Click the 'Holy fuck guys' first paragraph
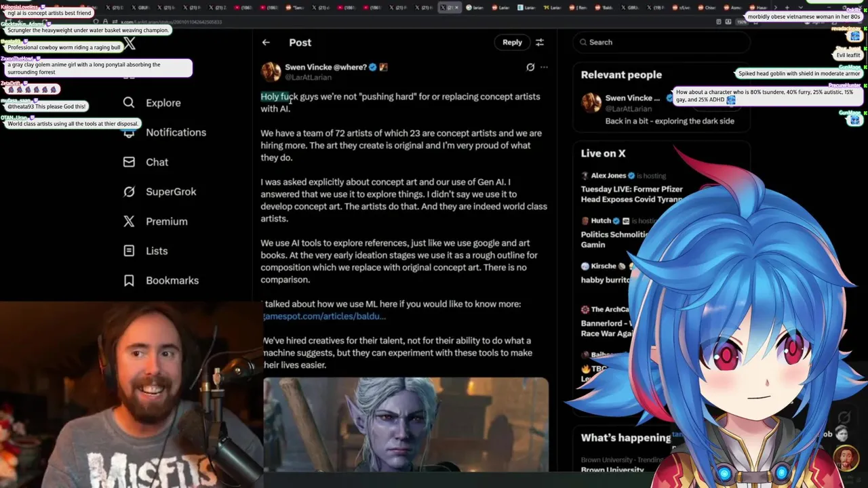This screenshot has width=868, height=488. (400, 102)
